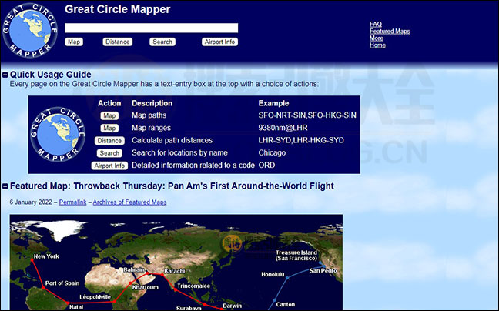Image resolution: width=499 pixels, height=311 pixels.
Task: Click the Airport Info button in the header
Action: click(x=219, y=42)
